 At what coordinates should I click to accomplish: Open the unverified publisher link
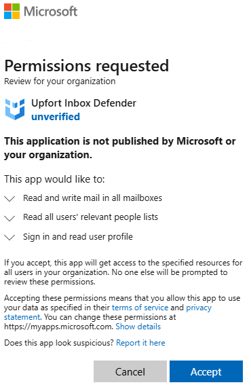click(x=56, y=117)
